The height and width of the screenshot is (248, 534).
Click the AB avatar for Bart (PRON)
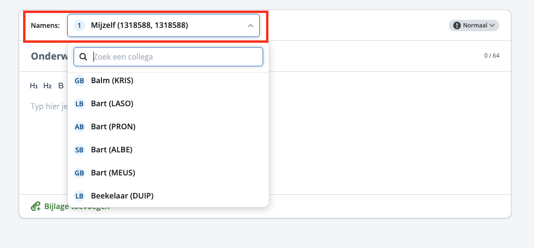79,127
